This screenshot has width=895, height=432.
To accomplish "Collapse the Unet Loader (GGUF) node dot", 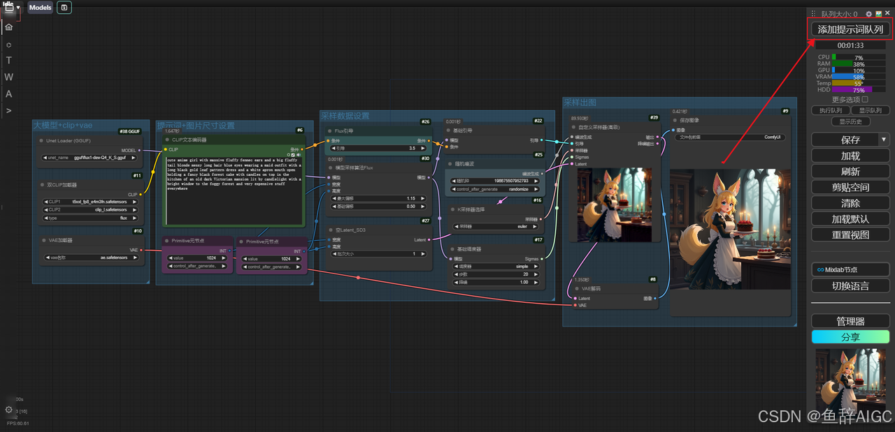I will click(x=41, y=140).
